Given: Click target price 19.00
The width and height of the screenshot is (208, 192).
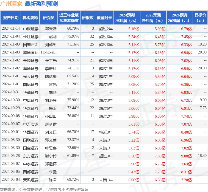Looking at the screenshot, I should (202, 100).
